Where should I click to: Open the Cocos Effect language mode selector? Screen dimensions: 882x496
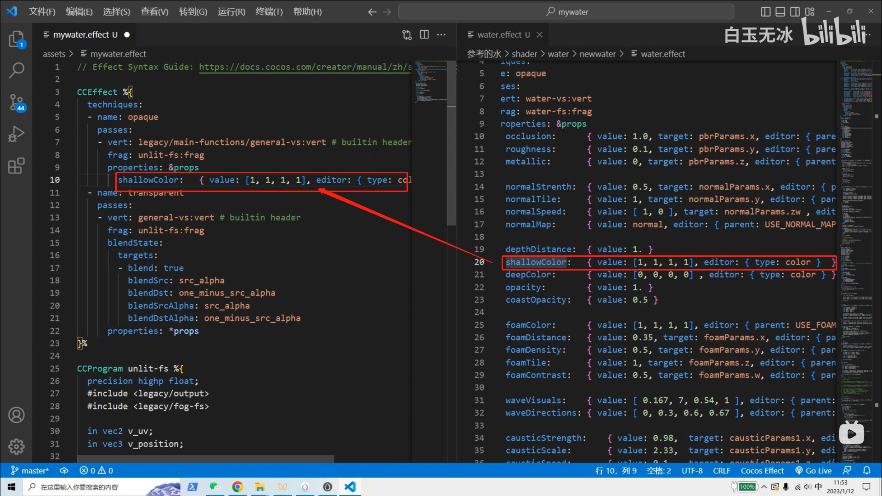click(x=762, y=470)
